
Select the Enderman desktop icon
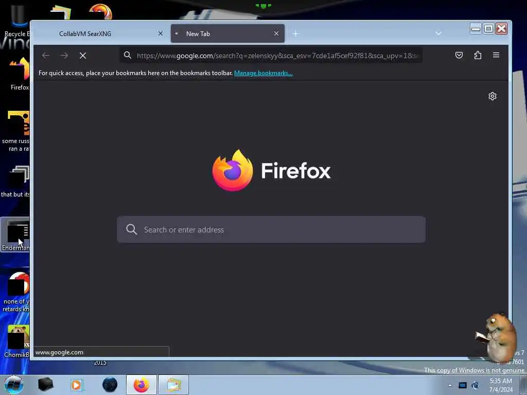15,235
